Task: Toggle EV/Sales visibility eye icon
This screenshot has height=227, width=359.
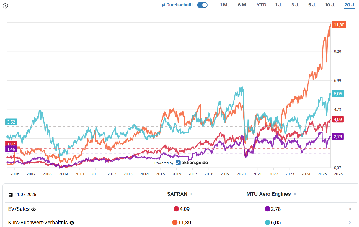Action: (34, 209)
